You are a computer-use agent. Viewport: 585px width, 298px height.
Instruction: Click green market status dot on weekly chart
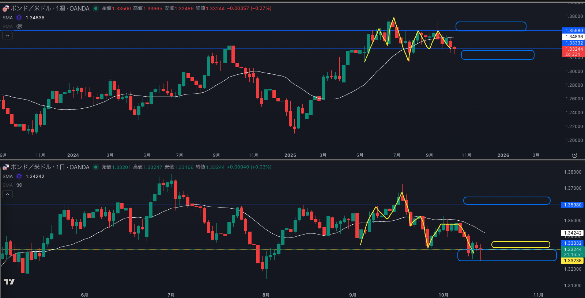tap(96, 8)
